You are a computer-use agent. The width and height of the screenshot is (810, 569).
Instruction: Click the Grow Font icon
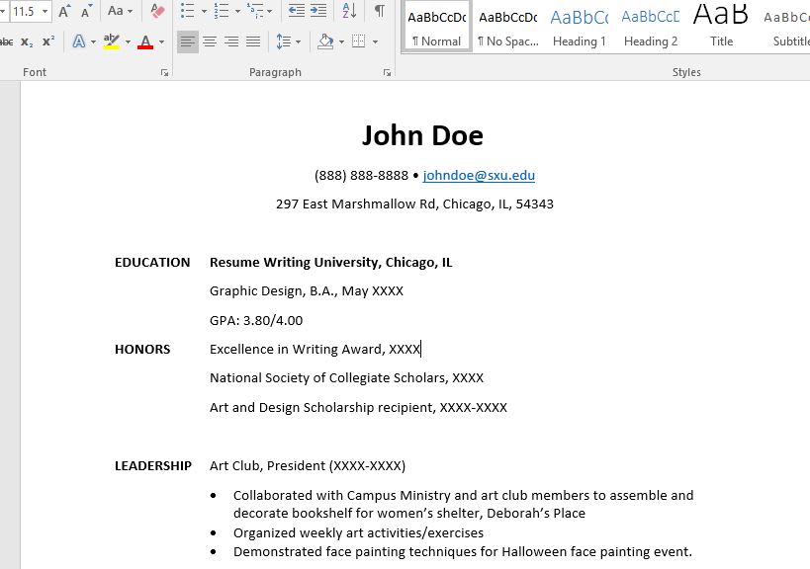click(x=64, y=11)
